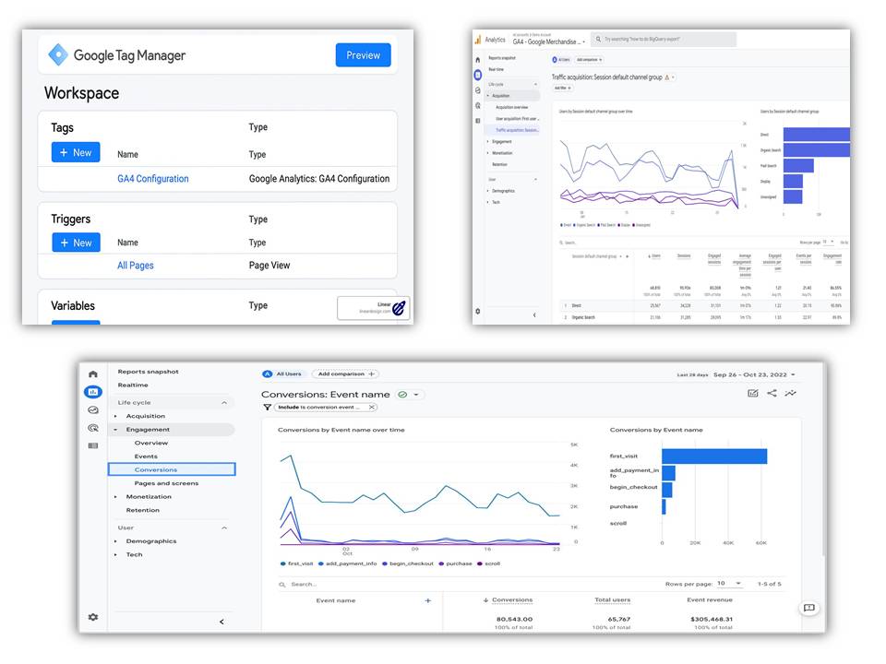The height and width of the screenshot is (664, 886).
Task: Open the Events report
Action: coord(146,456)
